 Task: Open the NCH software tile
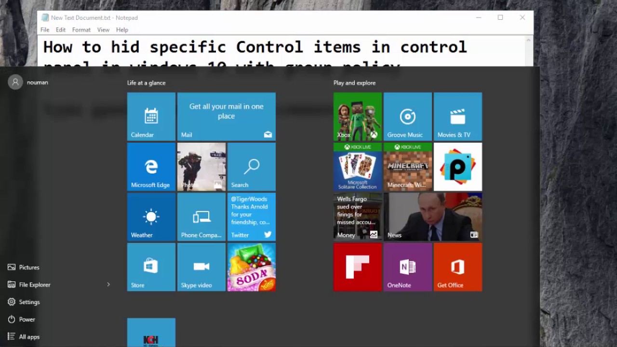[151, 333]
